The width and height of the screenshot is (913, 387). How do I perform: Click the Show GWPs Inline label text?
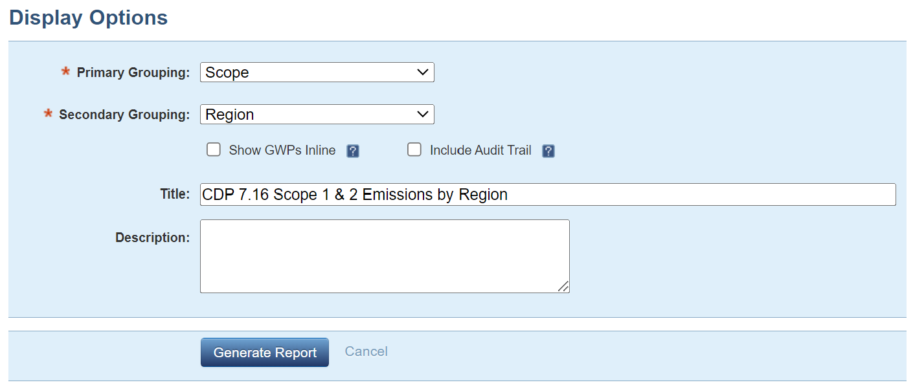(x=282, y=150)
